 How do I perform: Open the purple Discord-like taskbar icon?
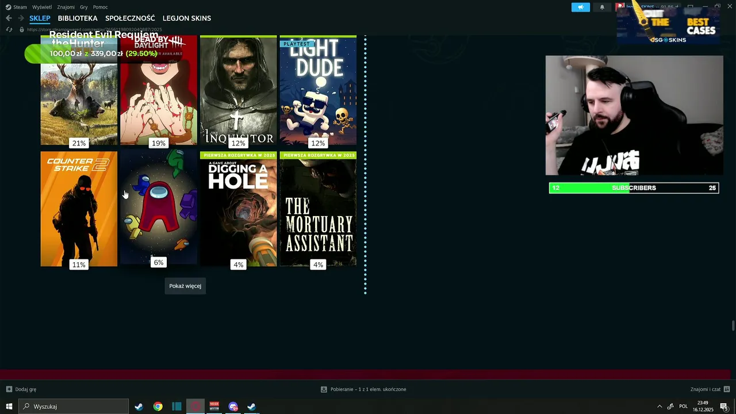tap(233, 407)
